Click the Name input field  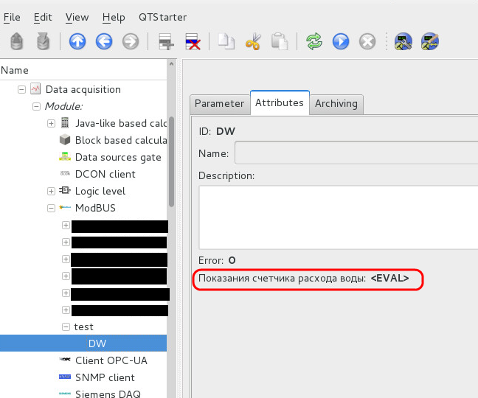(354, 153)
